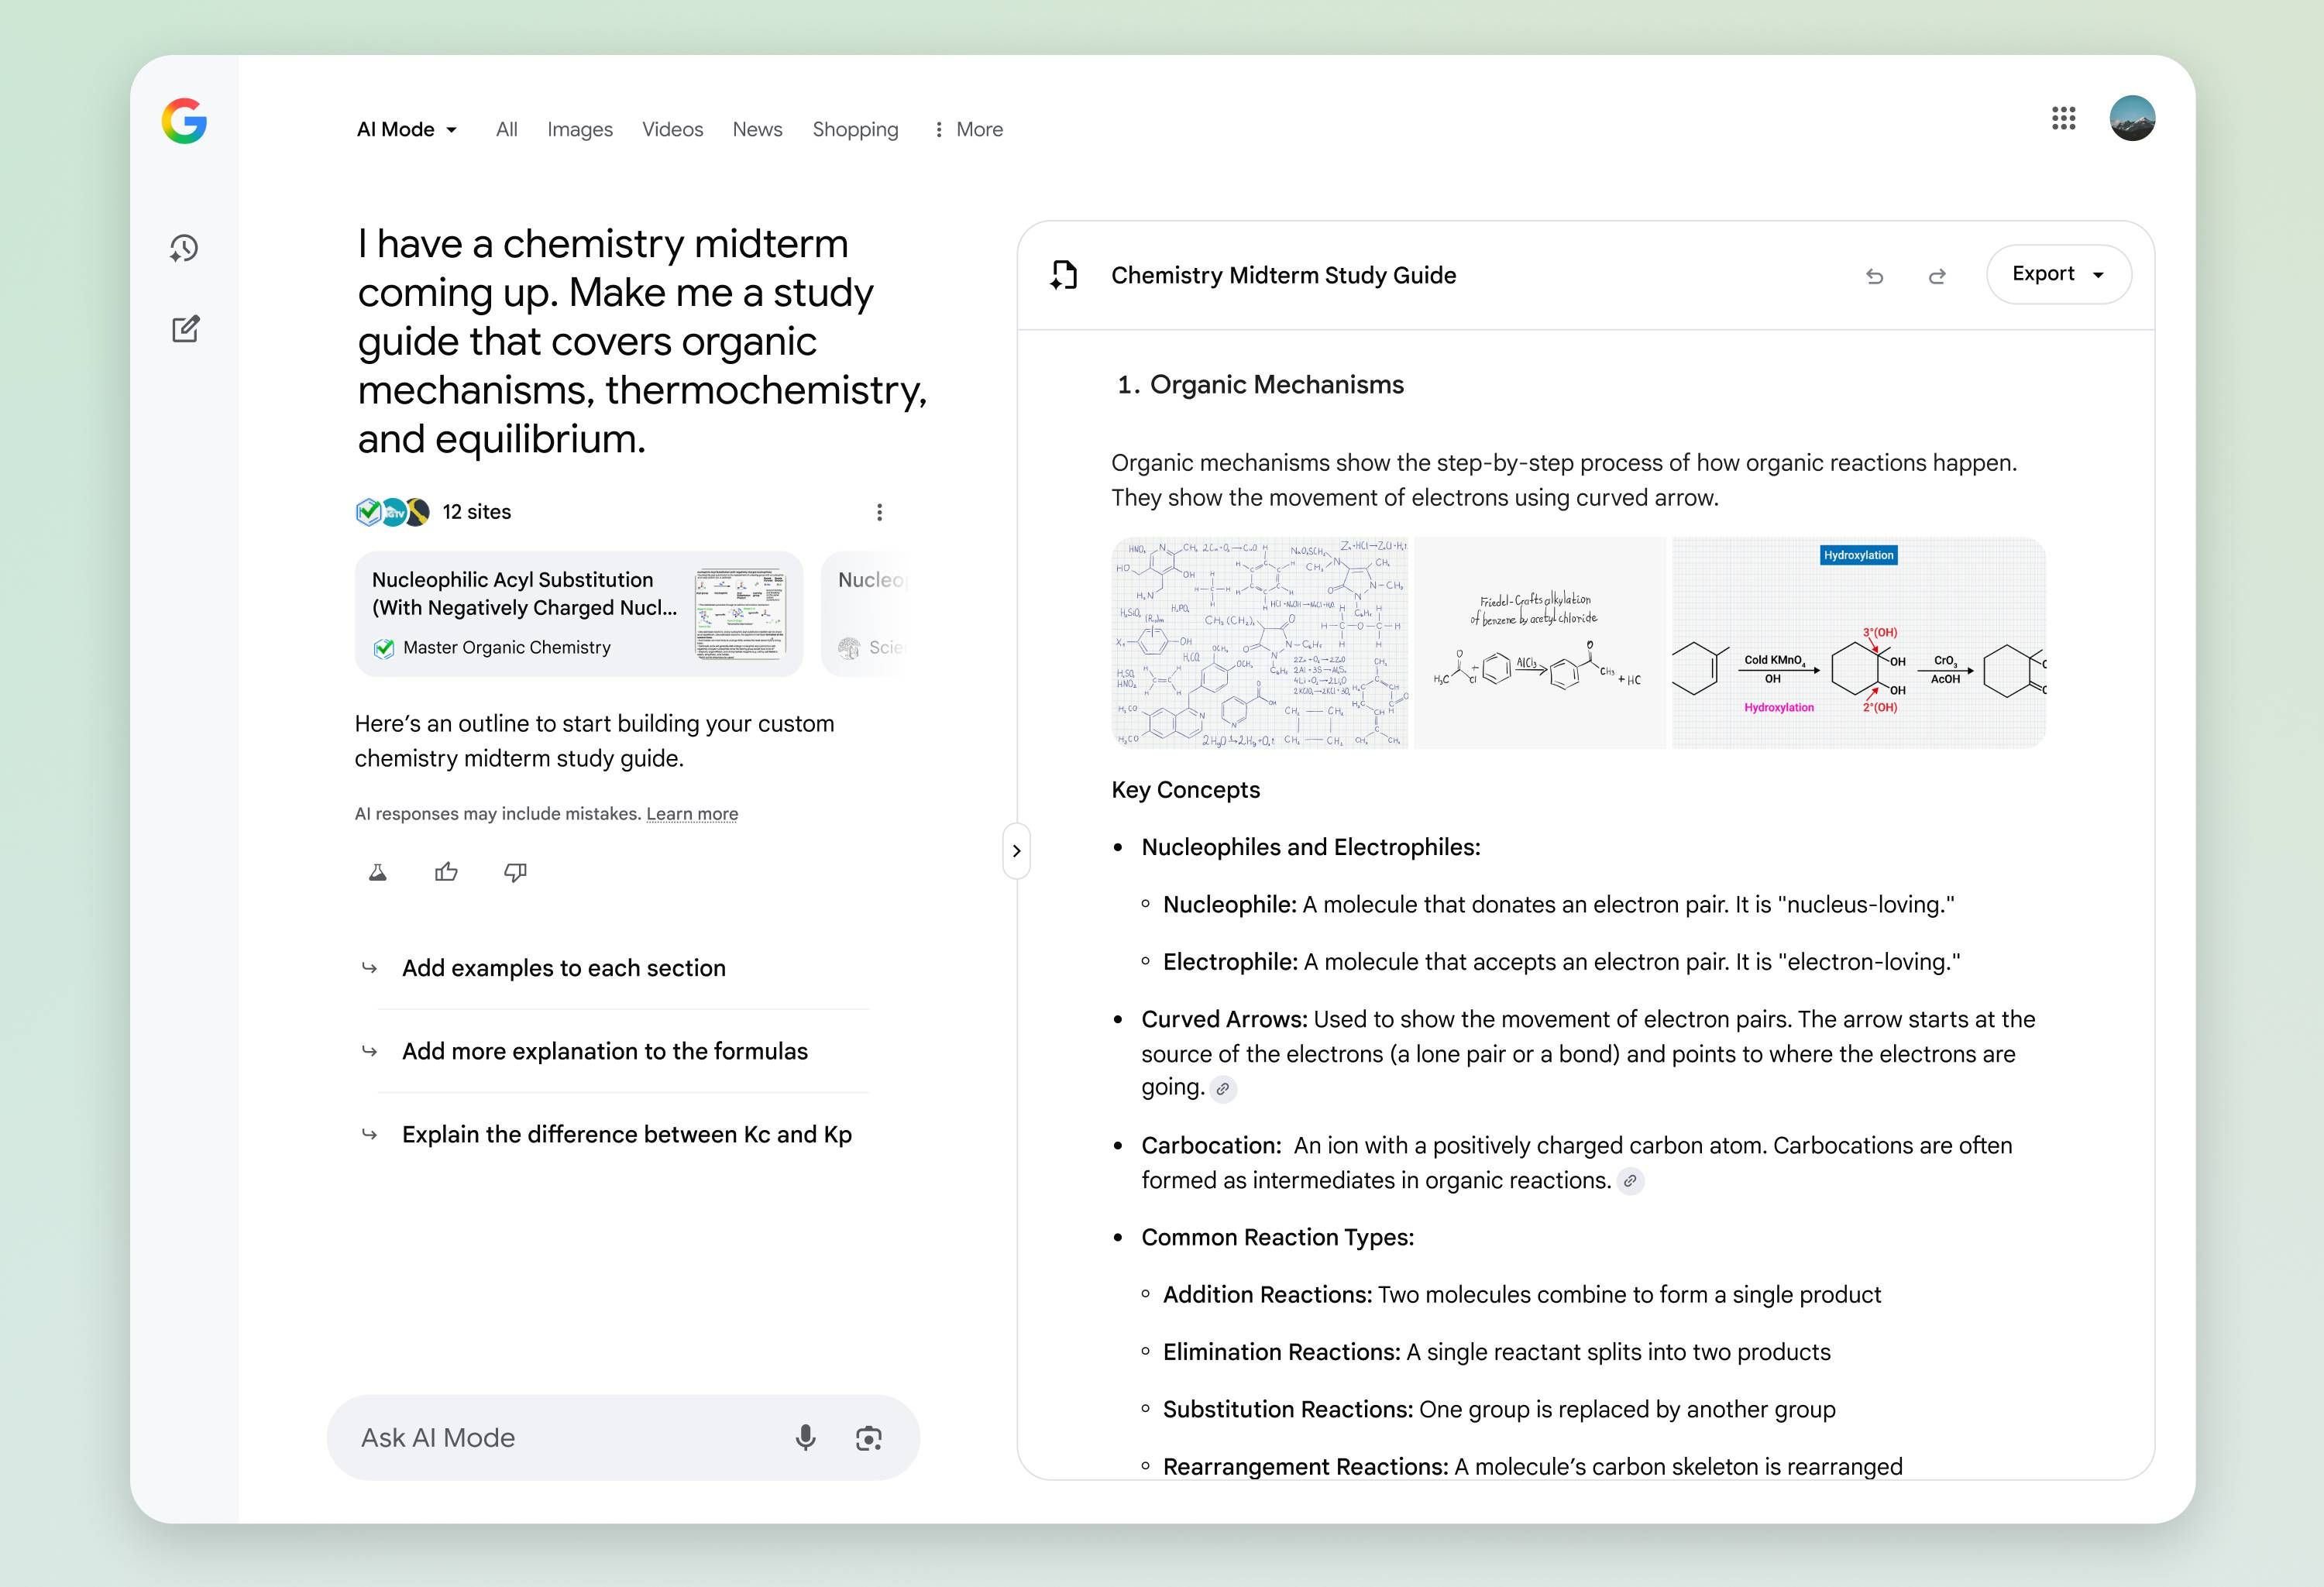
Task: Click the microphone voice input icon
Action: 805,1438
